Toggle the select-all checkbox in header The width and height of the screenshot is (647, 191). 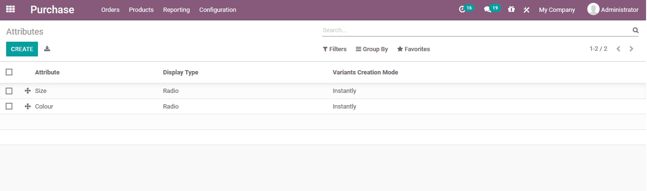coord(9,72)
